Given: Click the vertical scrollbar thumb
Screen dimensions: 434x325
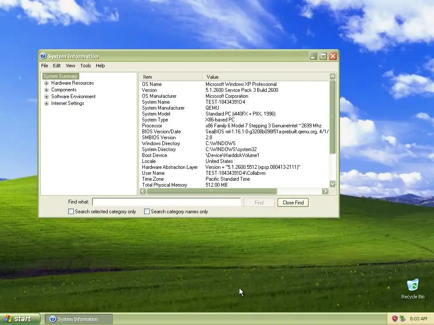Looking at the screenshot, I should (332, 117).
